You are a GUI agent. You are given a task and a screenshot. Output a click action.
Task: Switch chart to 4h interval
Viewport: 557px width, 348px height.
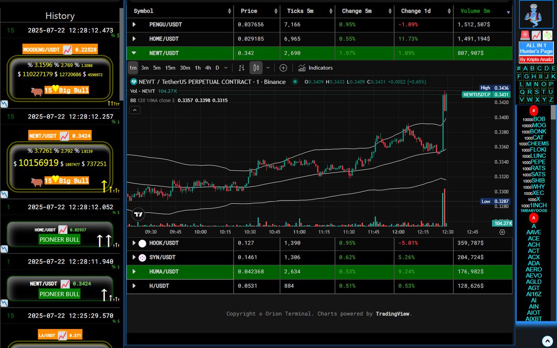click(x=208, y=68)
